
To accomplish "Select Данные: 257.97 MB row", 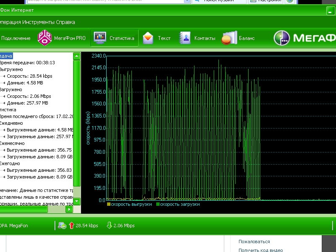I will pyautogui.click(x=27, y=103).
